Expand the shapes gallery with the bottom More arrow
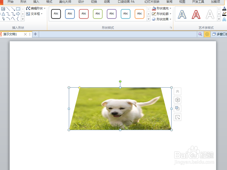The width and height of the screenshot is (227, 170). (23, 19)
